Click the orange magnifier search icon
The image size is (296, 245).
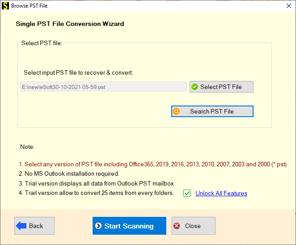[x=176, y=111]
